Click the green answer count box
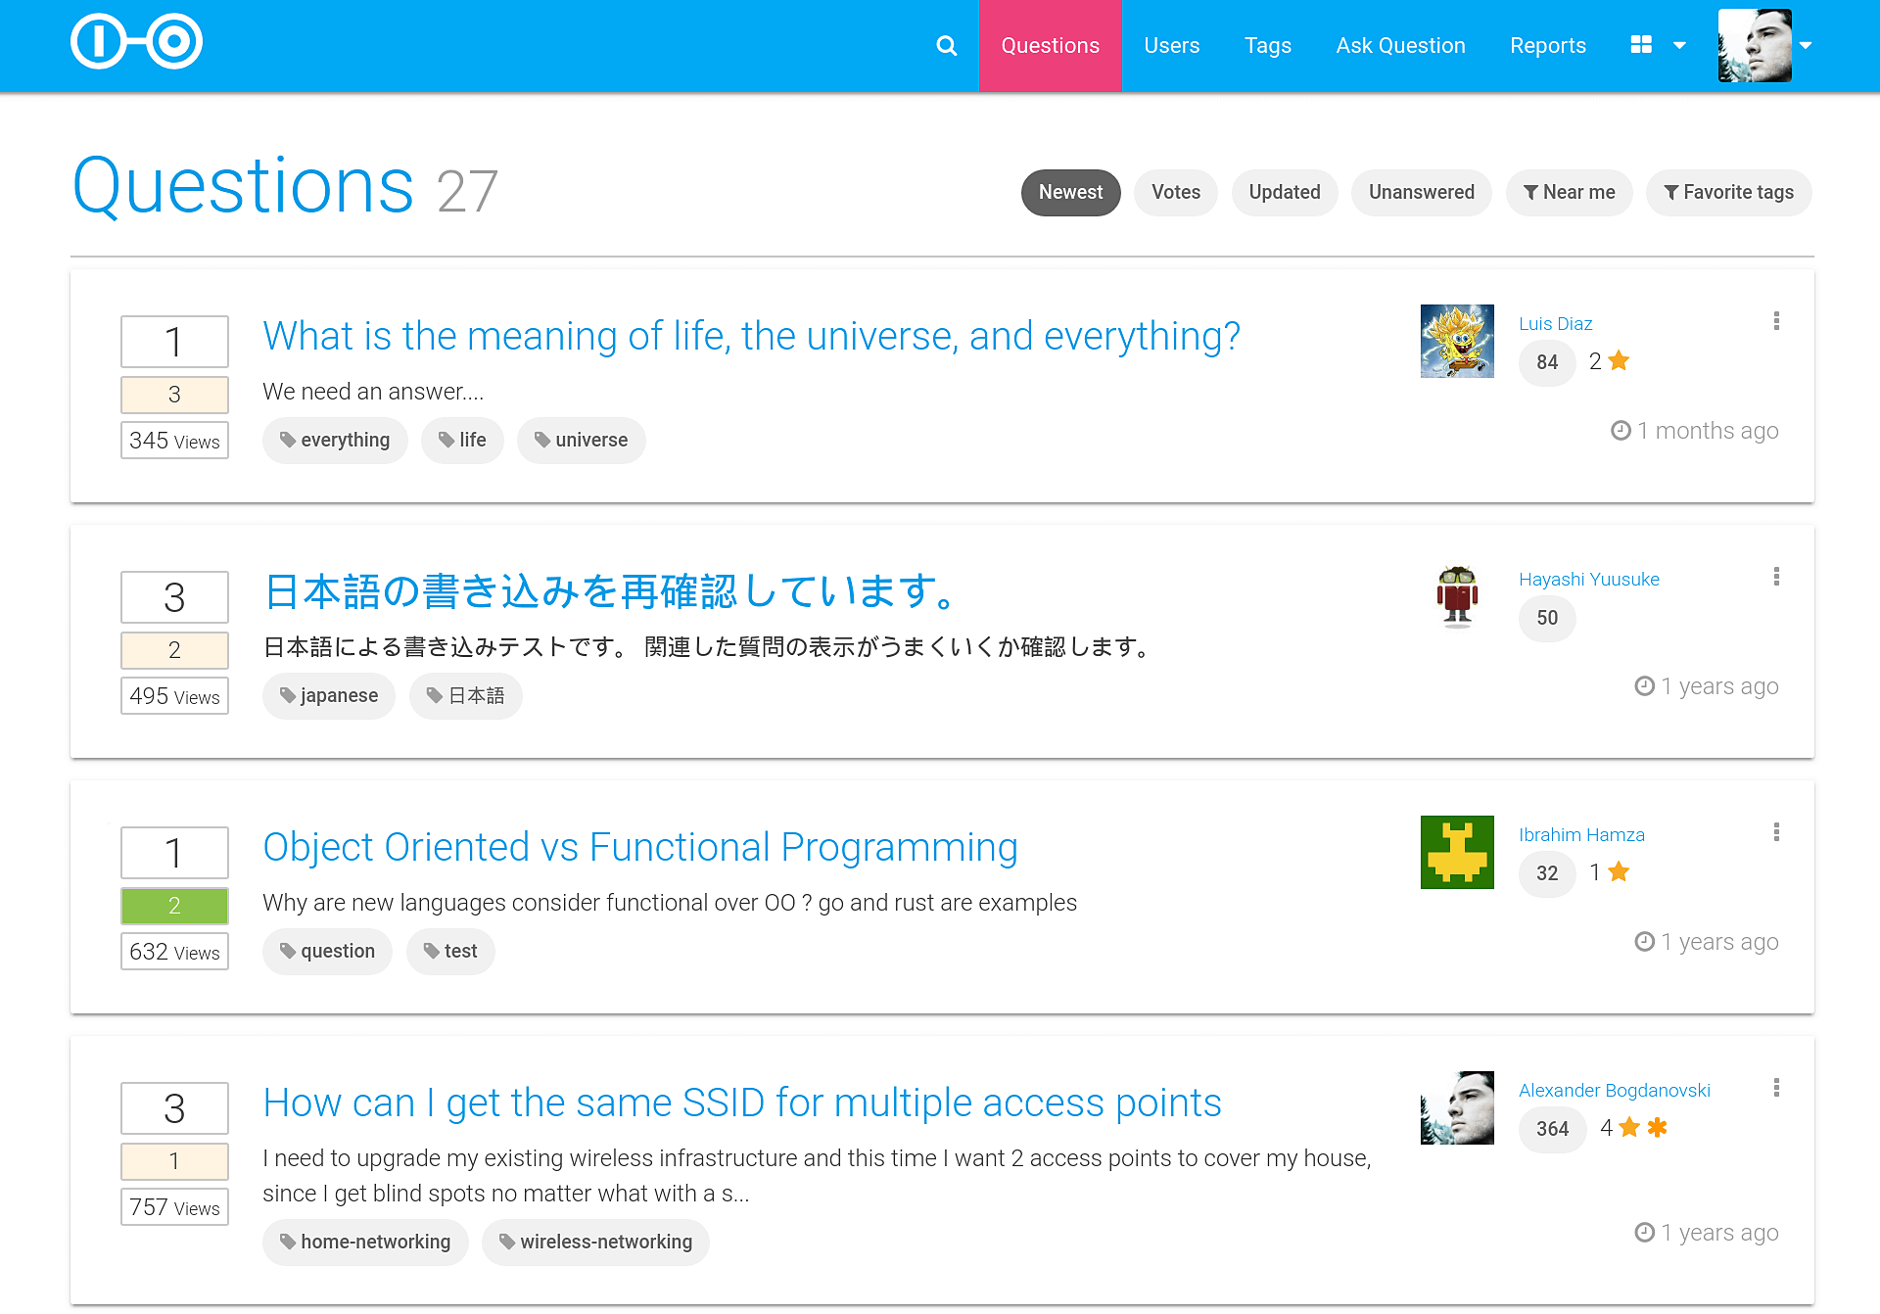 coord(174,906)
